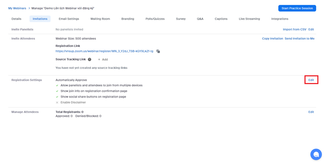Click 'Total Registrants: 0' text

pos(69,112)
